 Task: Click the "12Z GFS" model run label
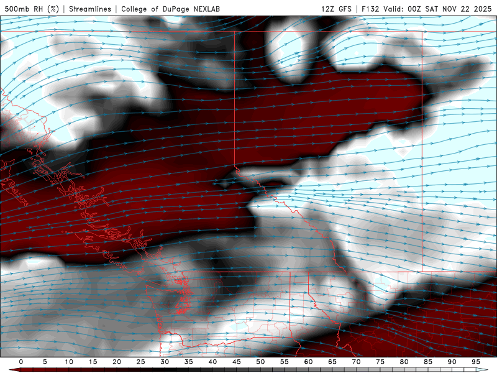[336, 9]
